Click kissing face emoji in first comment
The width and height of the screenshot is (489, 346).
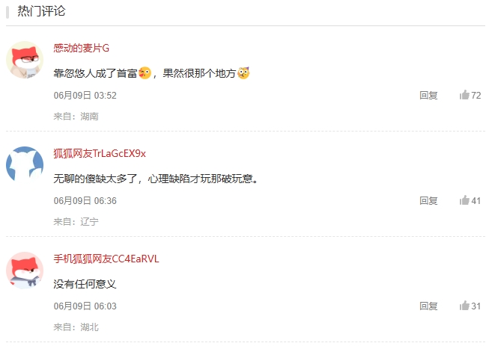click(x=145, y=73)
